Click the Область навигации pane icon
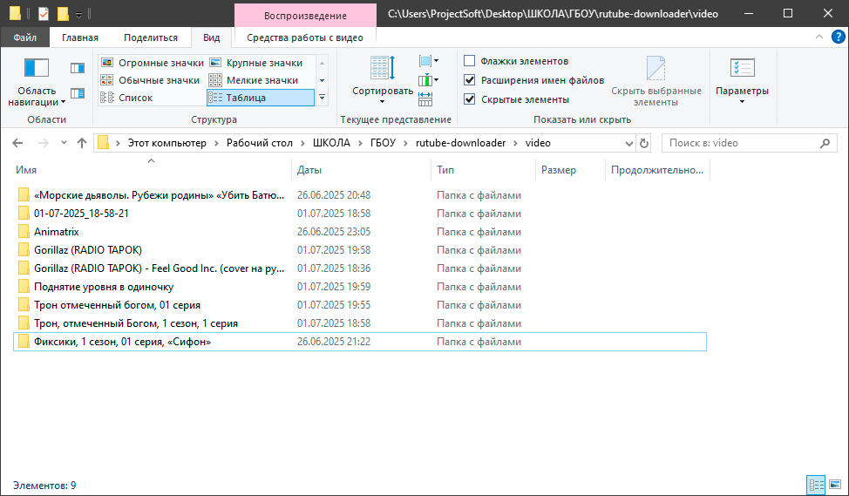 tap(37, 70)
